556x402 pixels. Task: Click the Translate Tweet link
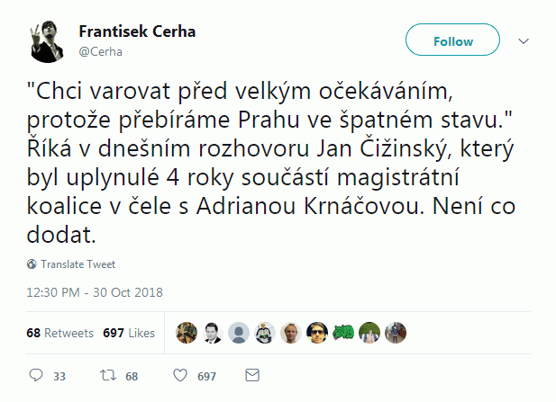pos(77,264)
